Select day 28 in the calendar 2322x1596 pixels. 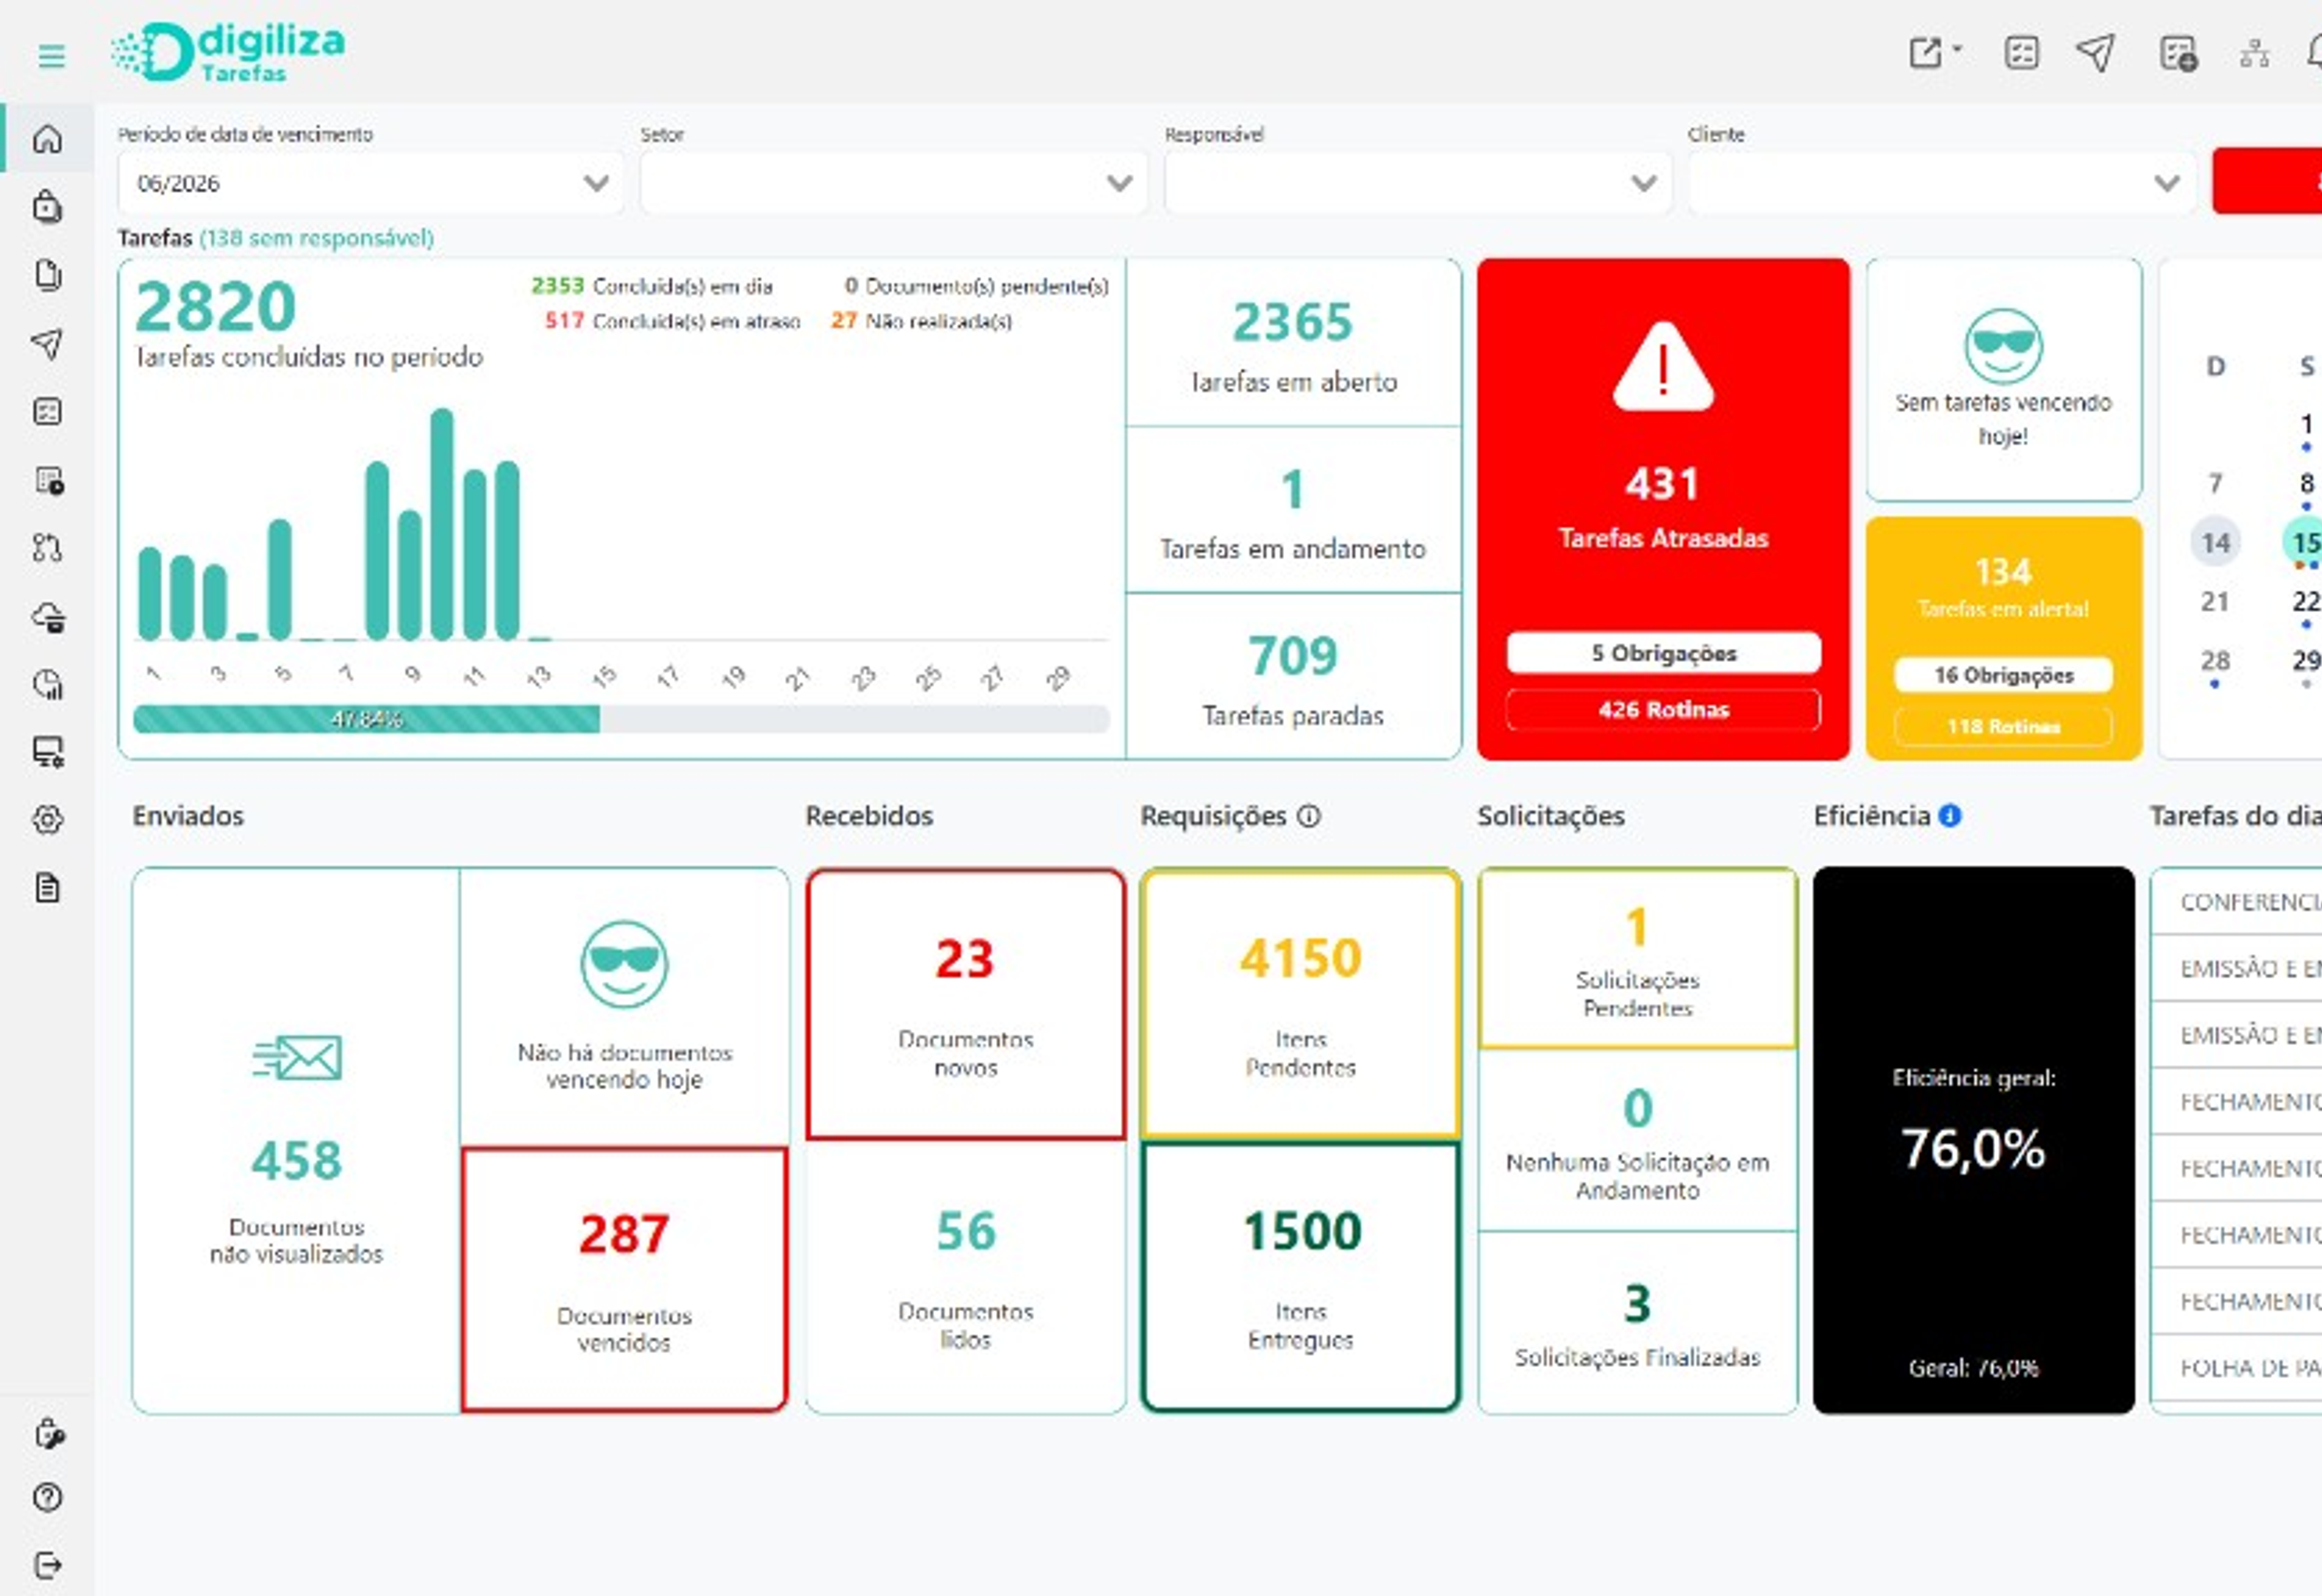pyautogui.click(x=2215, y=660)
